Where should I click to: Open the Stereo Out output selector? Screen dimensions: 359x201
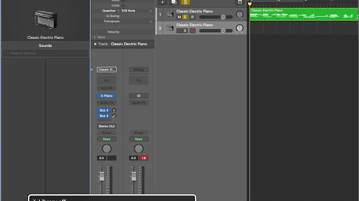tap(107, 126)
